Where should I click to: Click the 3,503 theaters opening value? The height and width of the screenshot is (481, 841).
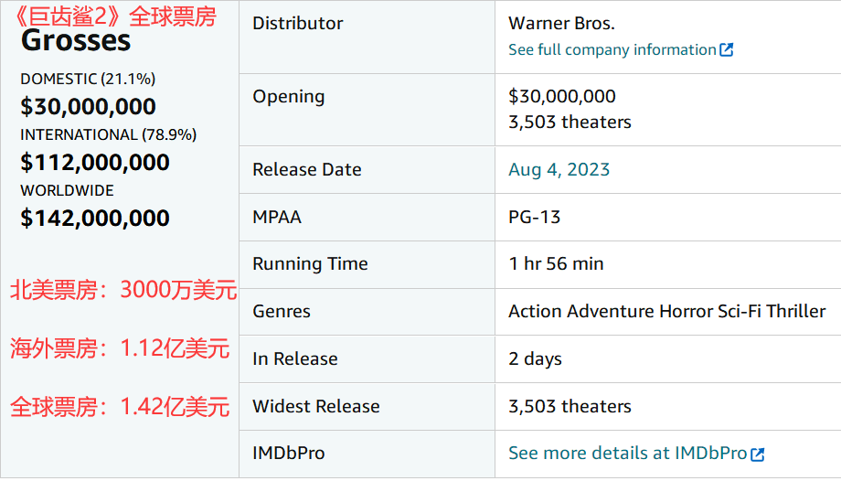click(570, 123)
